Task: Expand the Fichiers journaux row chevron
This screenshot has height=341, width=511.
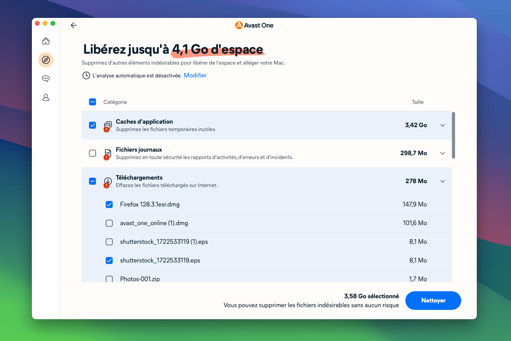Action: (x=443, y=153)
